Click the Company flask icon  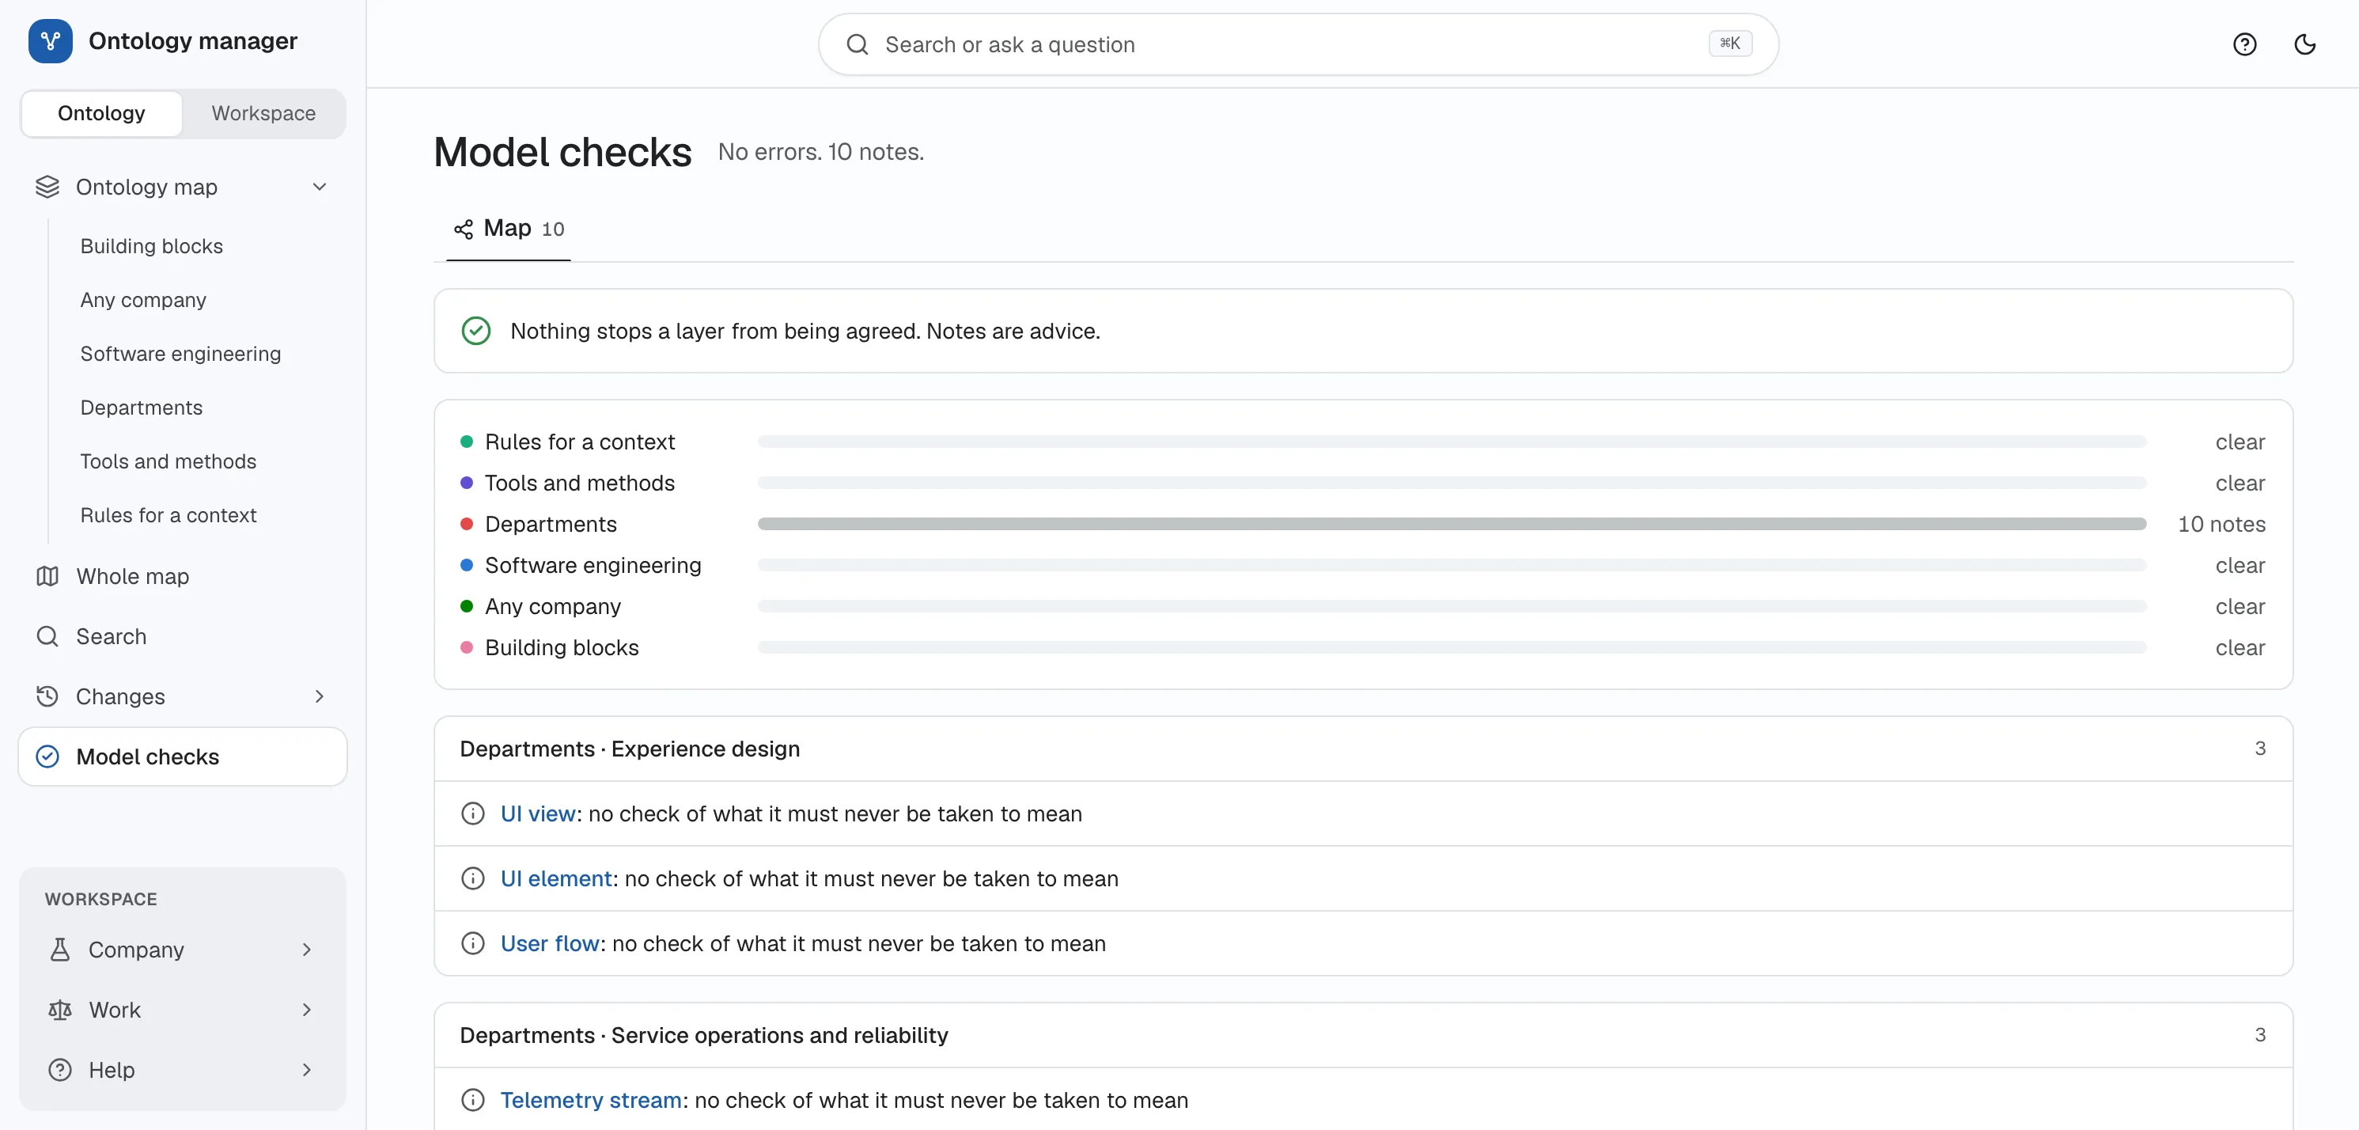(x=59, y=950)
